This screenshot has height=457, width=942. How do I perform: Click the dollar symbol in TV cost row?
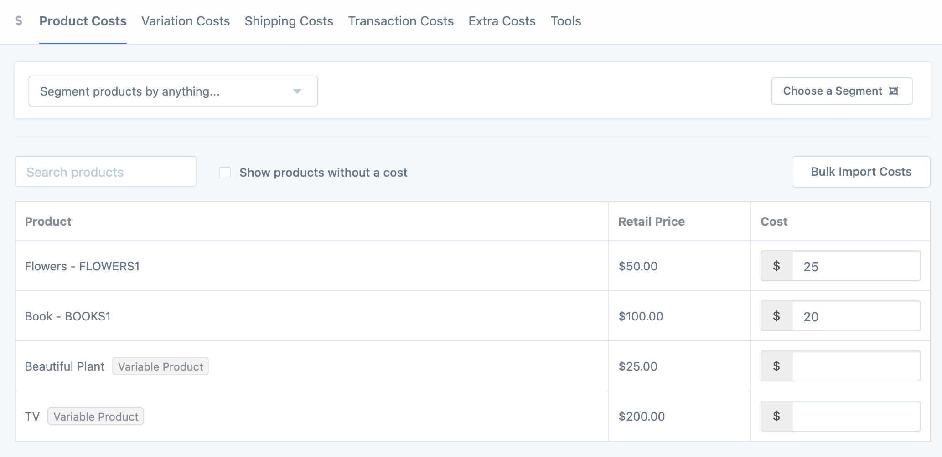tap(776, 416)
